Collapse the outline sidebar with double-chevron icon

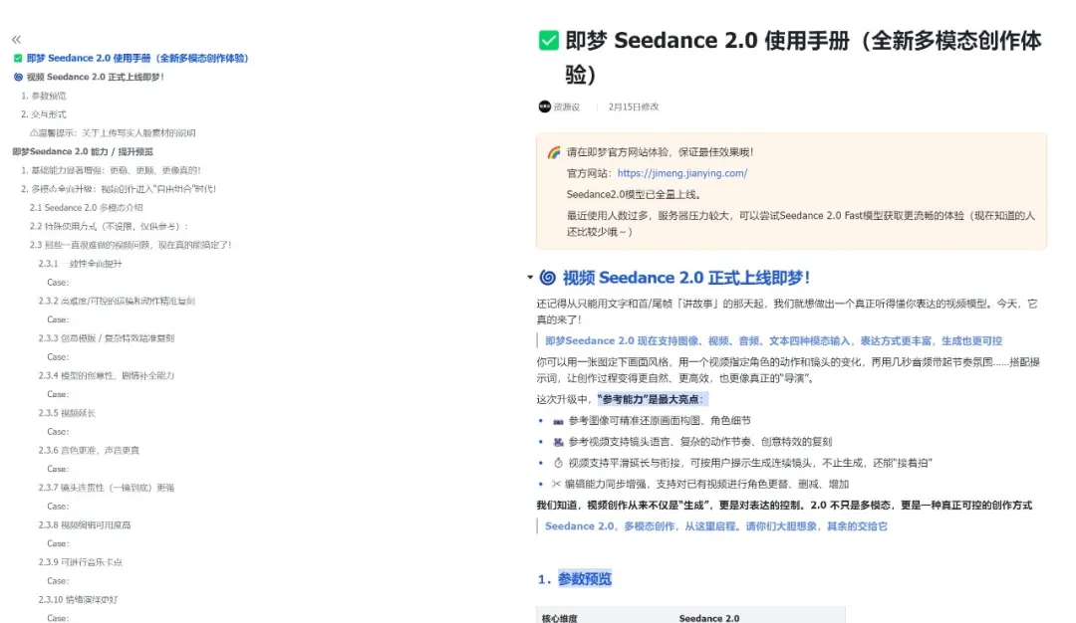(x=16, y=39)
